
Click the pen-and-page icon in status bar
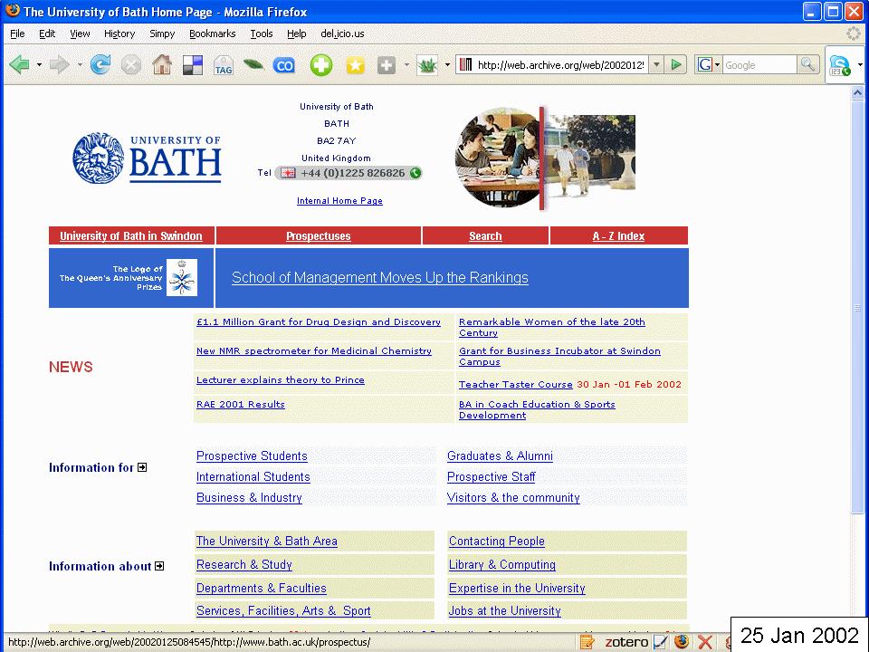(x=660, y=642)
